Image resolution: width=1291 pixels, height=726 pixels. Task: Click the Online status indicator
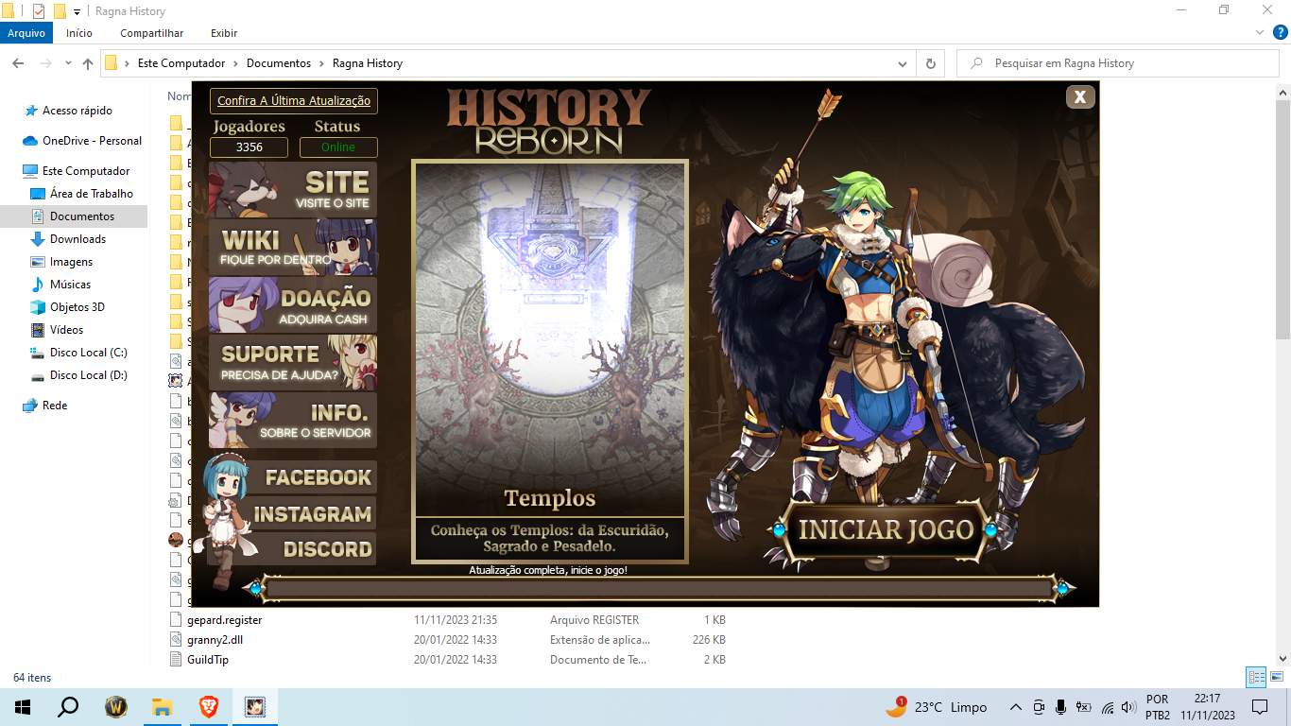click(x=338, y=147)
